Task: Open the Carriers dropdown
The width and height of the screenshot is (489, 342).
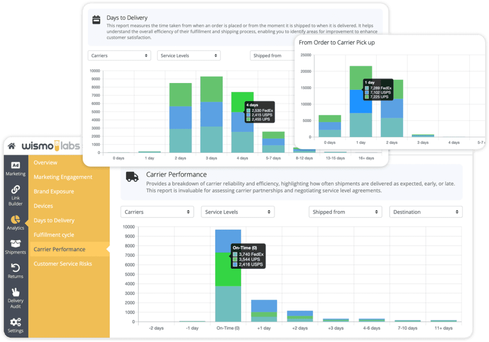Action: [157, 212]
